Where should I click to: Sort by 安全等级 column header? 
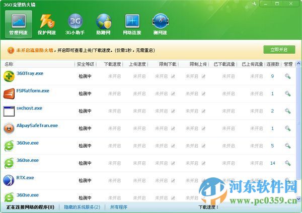pyautogui.click(x=86, y=64)
